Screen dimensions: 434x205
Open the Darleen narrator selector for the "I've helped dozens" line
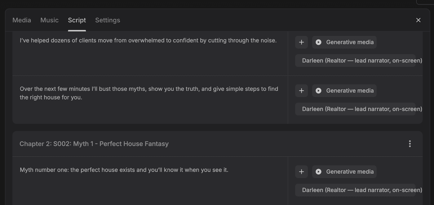pos(355,61)
